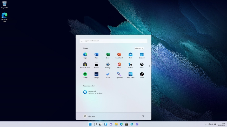This screenshot has height=127, width=227.
Task: Open Spotify from pinned apps
Action: click(85, 74)
